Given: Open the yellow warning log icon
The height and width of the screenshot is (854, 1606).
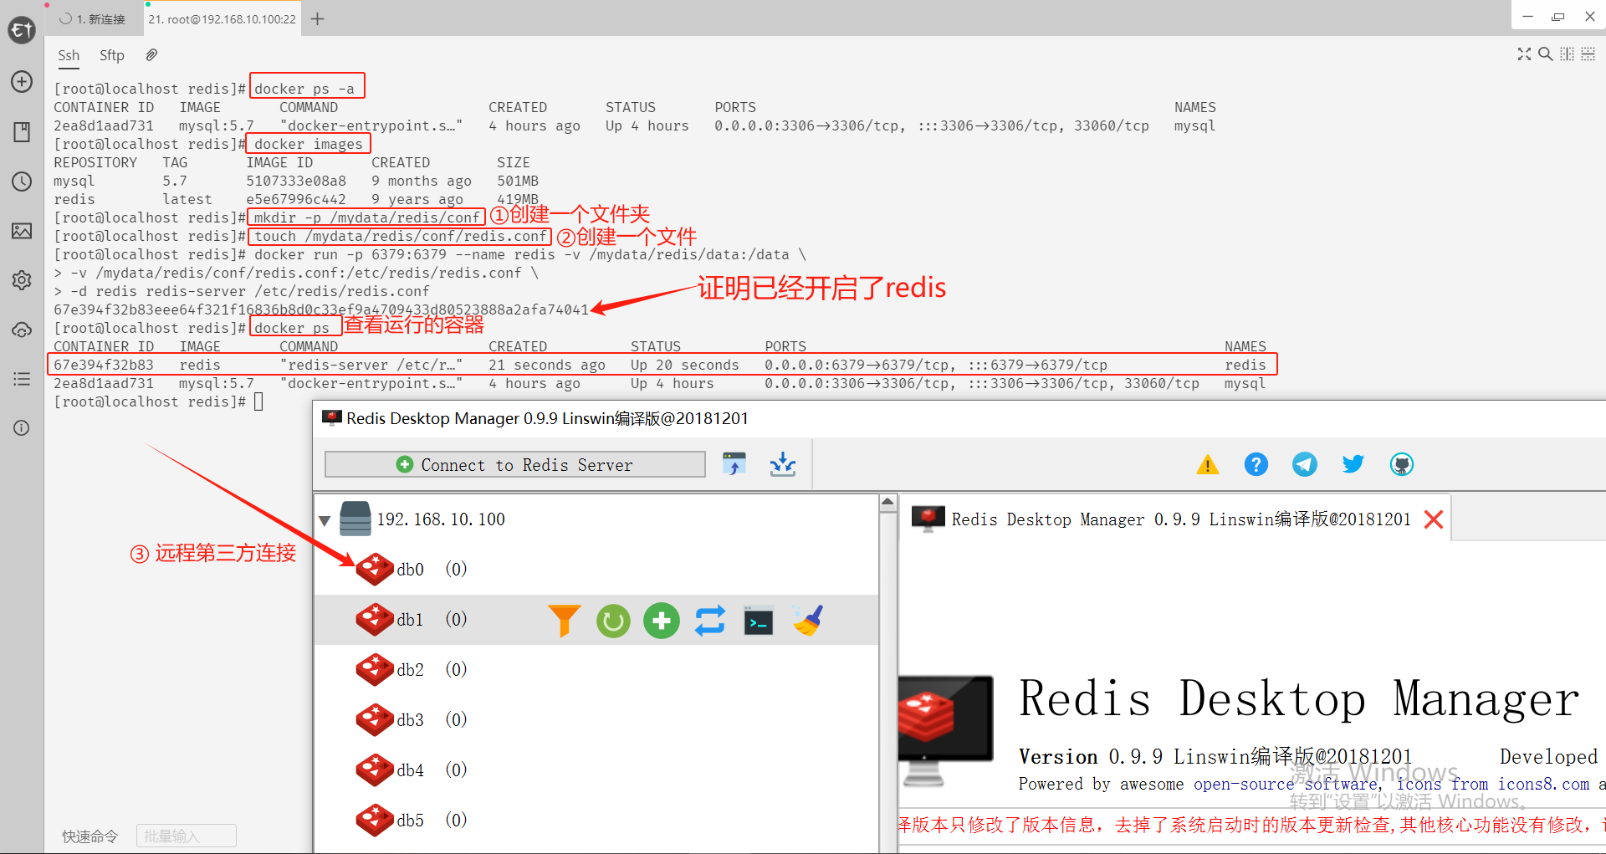Looking at the screenshot, I should click(x=1208, y=464).
